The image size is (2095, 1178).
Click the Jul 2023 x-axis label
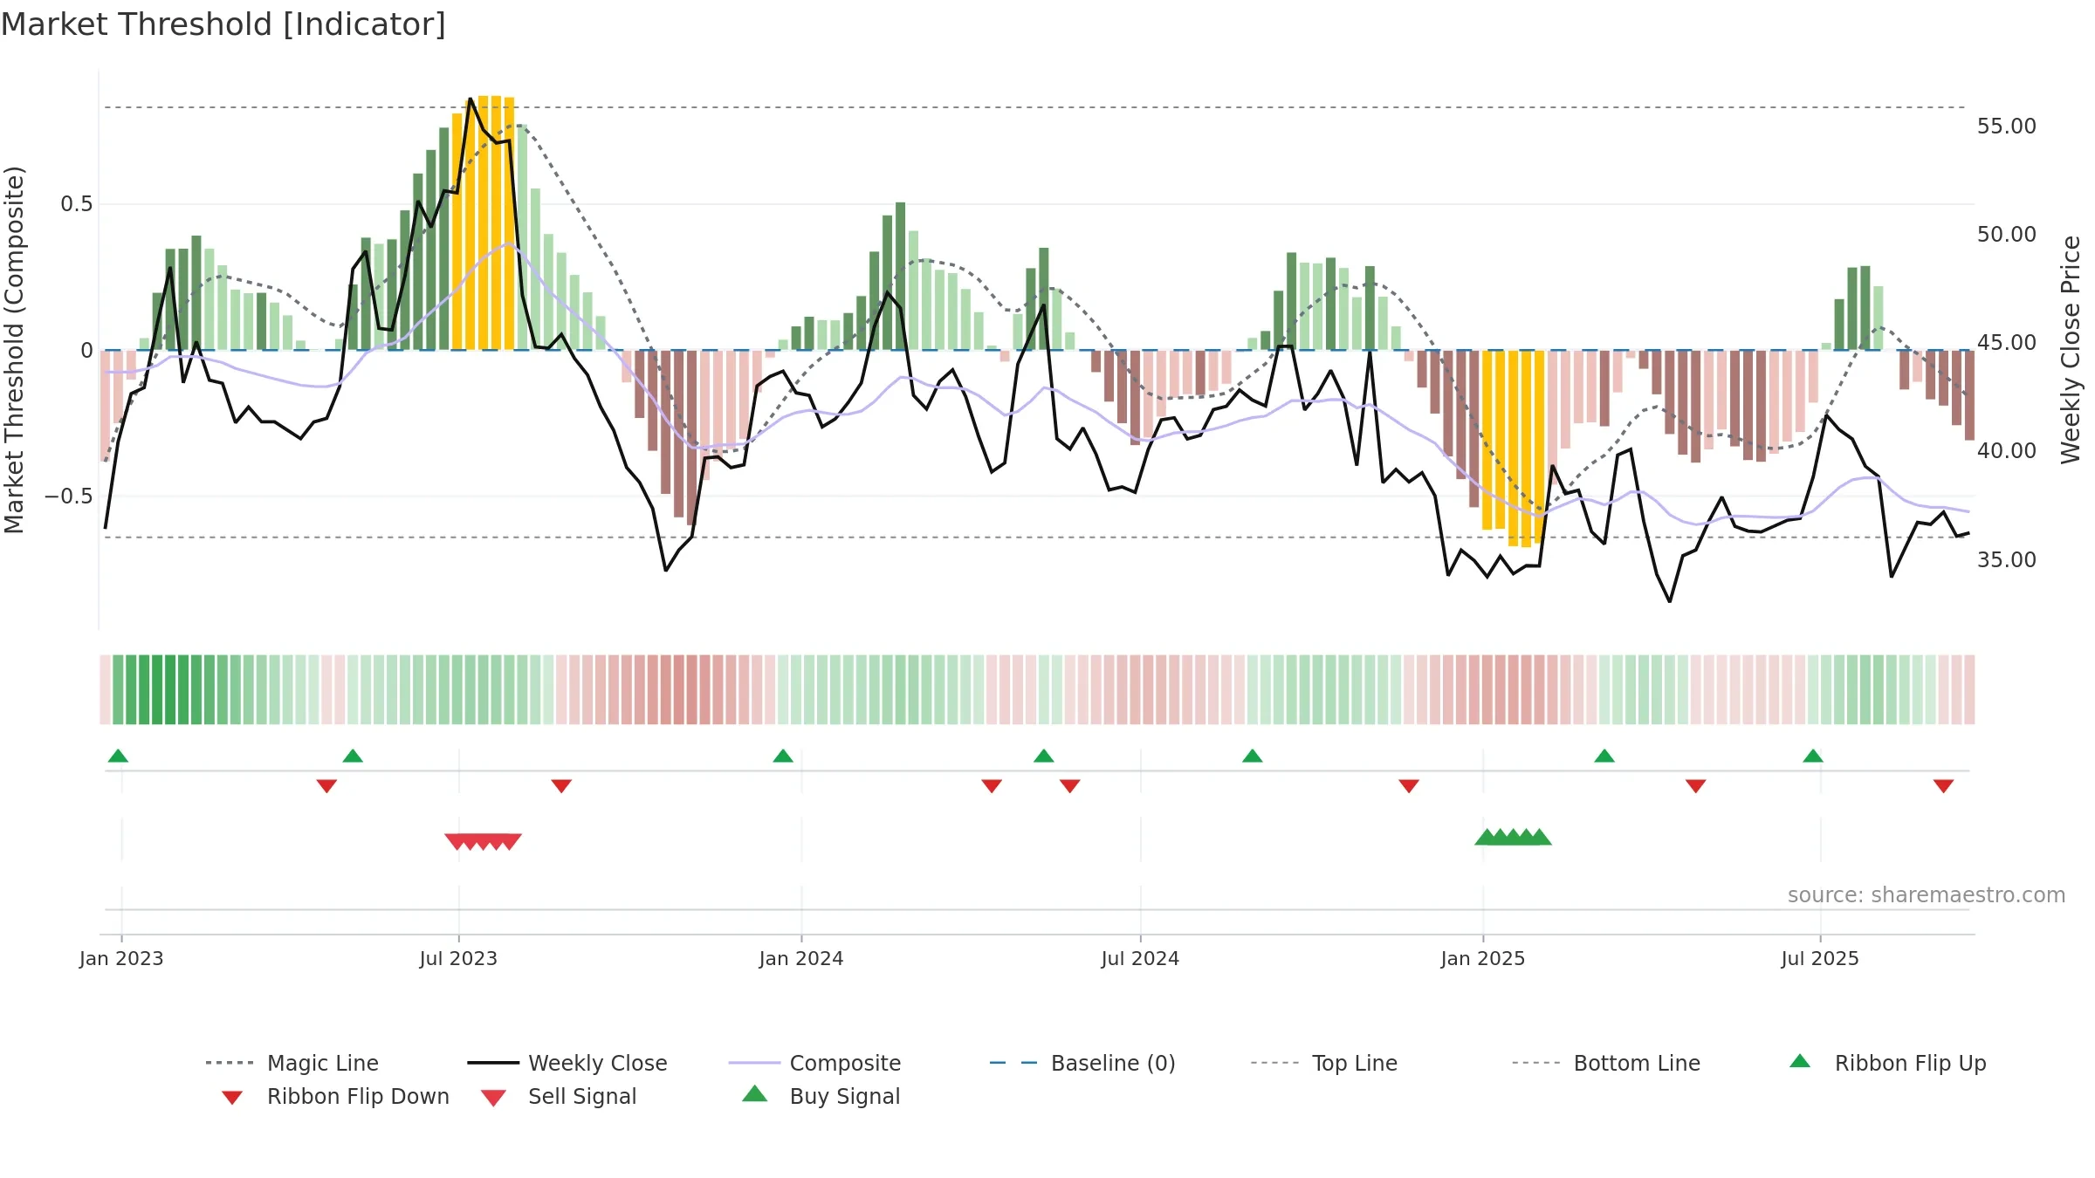click(x=458, y=959)
